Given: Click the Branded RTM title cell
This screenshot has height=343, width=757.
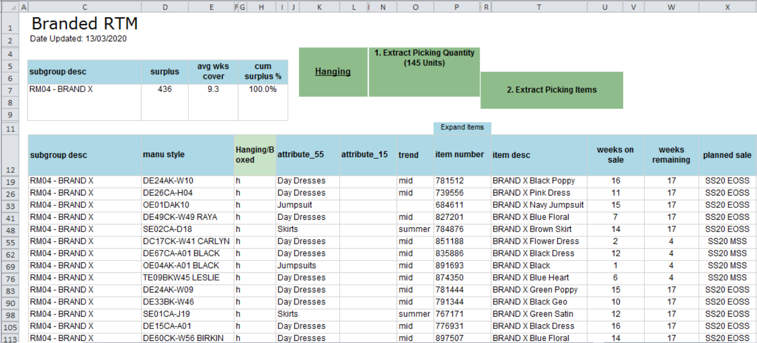Looking at the screenshot, I should coord(84,24).
